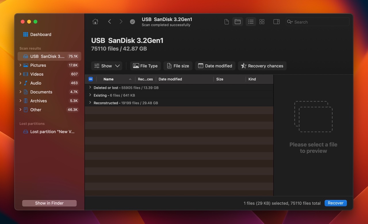Expand the Deleted or lost group

[90, 87]
